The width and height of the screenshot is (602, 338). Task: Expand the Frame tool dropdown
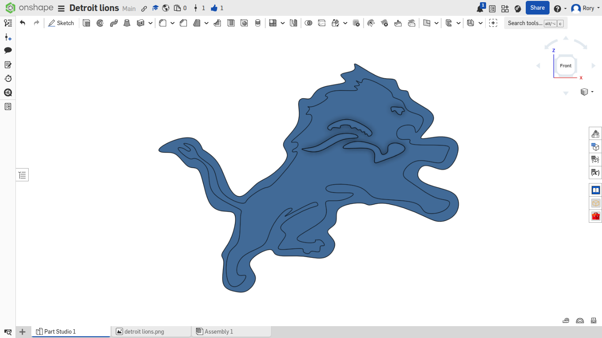[x=458, y=23]
